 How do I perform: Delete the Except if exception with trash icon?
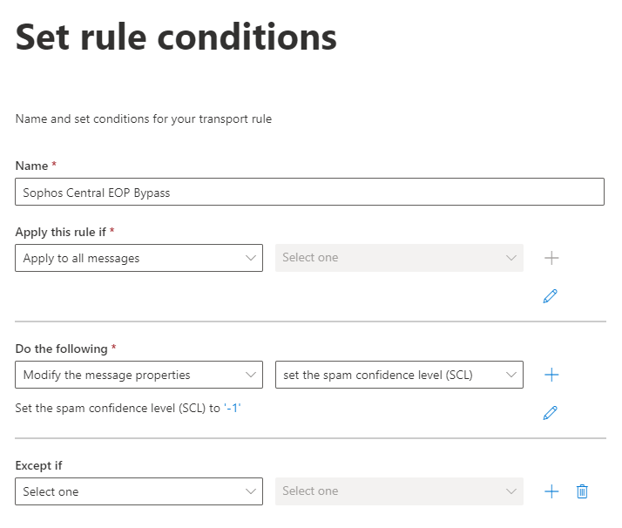[582, 491]
